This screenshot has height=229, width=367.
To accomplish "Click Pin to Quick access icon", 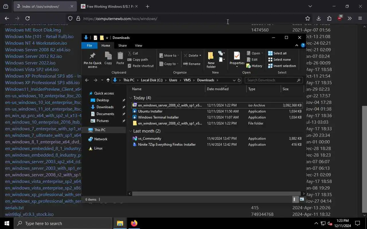I will (x=92, y=60).
